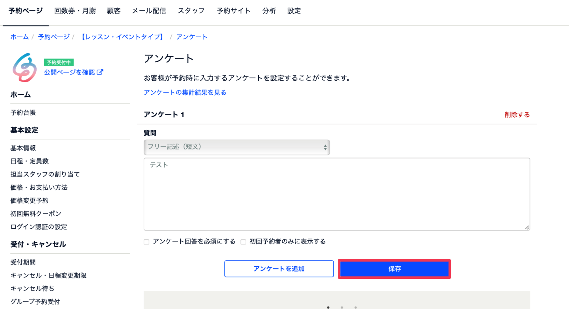Screen dimensions: 569x309
Task: Open the 予約サイト tab
Action: 234,11
